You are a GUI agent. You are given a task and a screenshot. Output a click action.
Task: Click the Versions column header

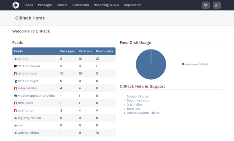point(85,51)
